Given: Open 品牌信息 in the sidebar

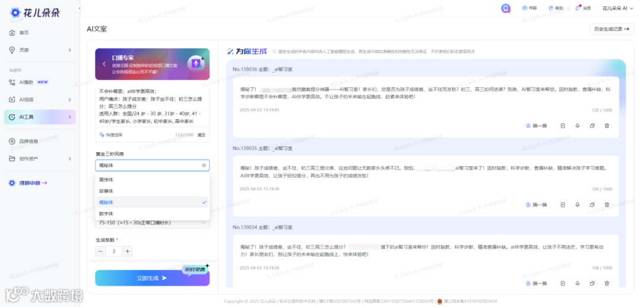Looking at the screenshot, I should point(40,141).
